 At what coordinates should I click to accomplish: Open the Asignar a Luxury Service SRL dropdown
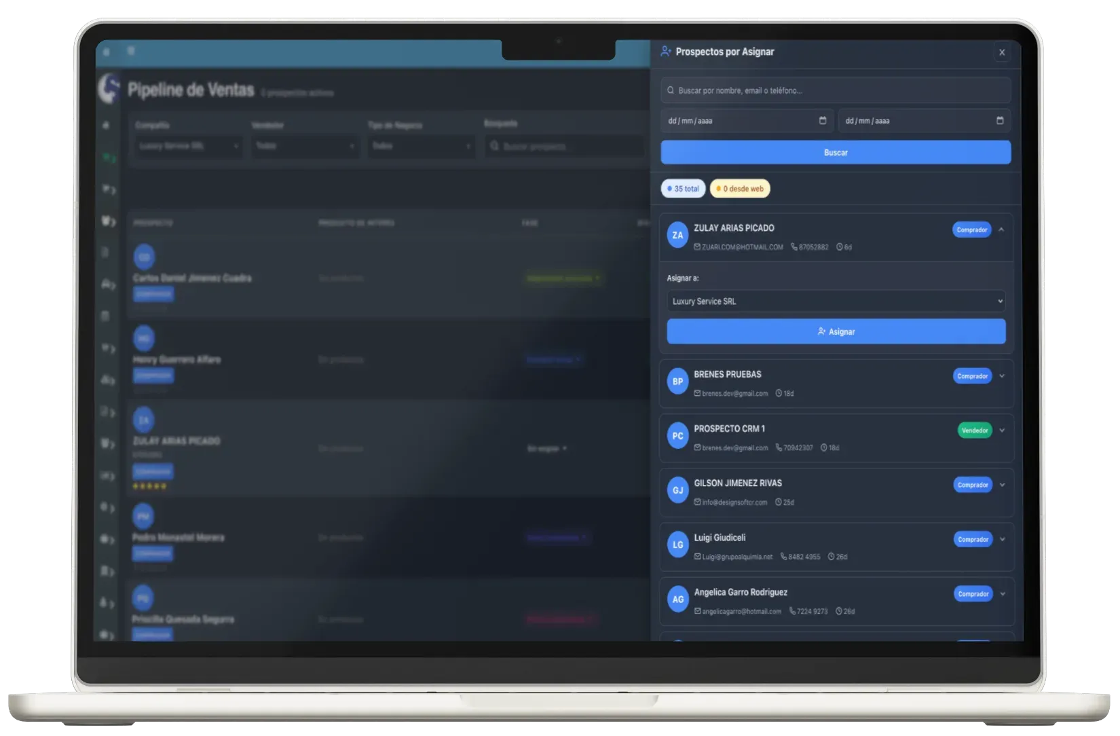tap(836, 301)
